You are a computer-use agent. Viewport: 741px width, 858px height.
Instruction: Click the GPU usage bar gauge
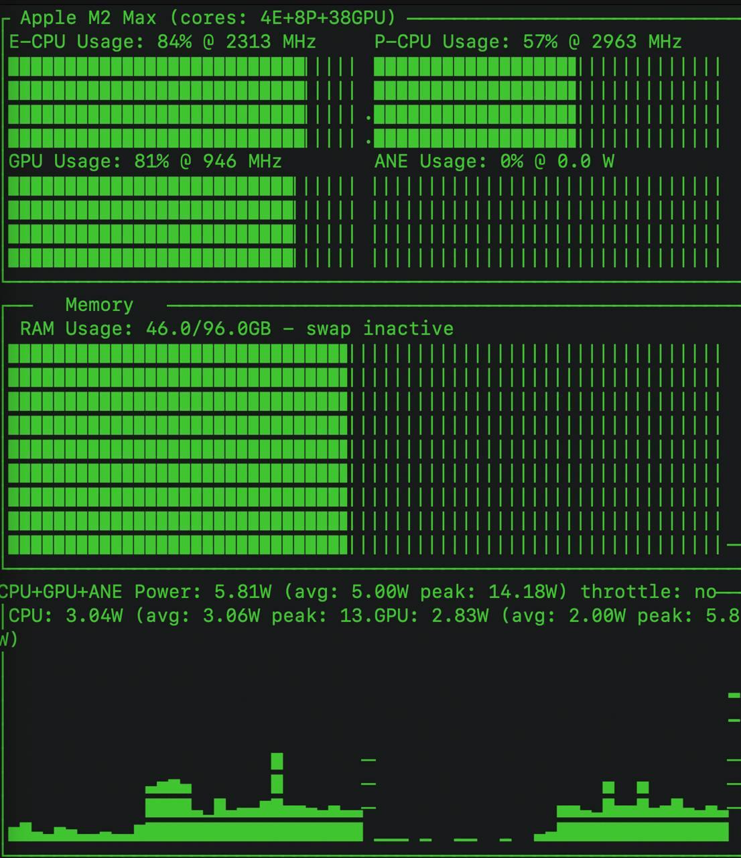(x=181, y=222)
